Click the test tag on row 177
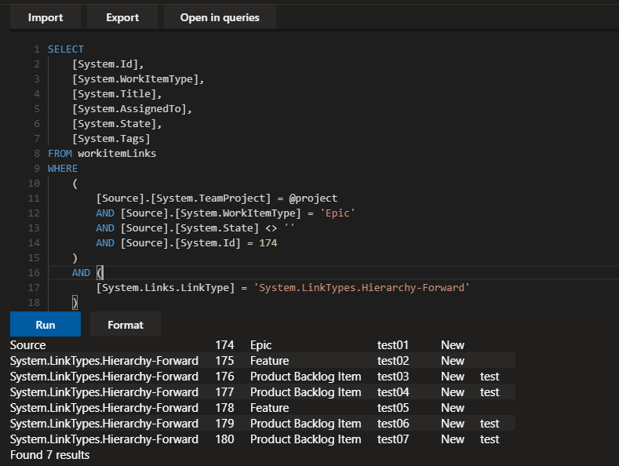 [490, 392]
